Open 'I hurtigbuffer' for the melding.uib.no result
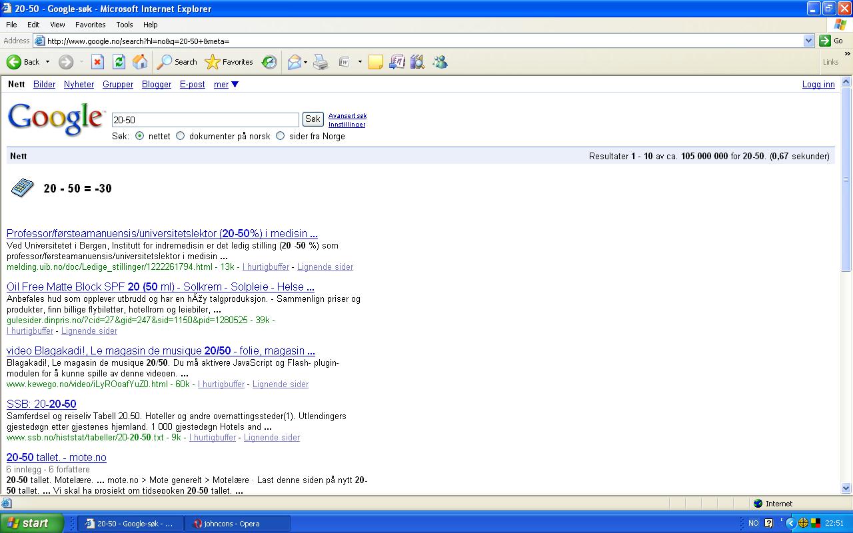 [266, 267]
